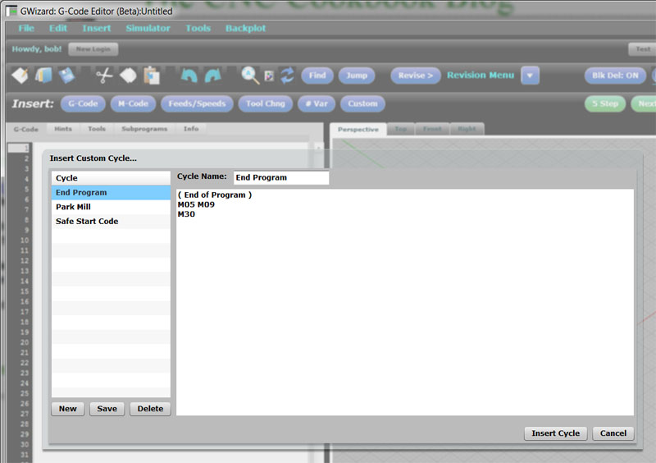Click the Paste clipboard icon
This screenshot has height=463, width=656.
pos(152,76)
